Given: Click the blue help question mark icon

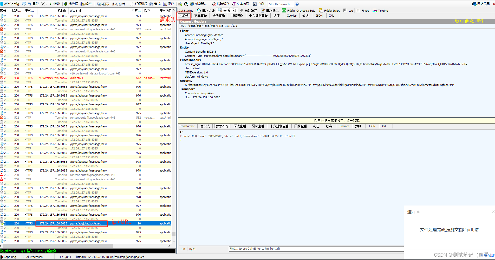Looking at the screenshot, I should [x=297, y=4].
